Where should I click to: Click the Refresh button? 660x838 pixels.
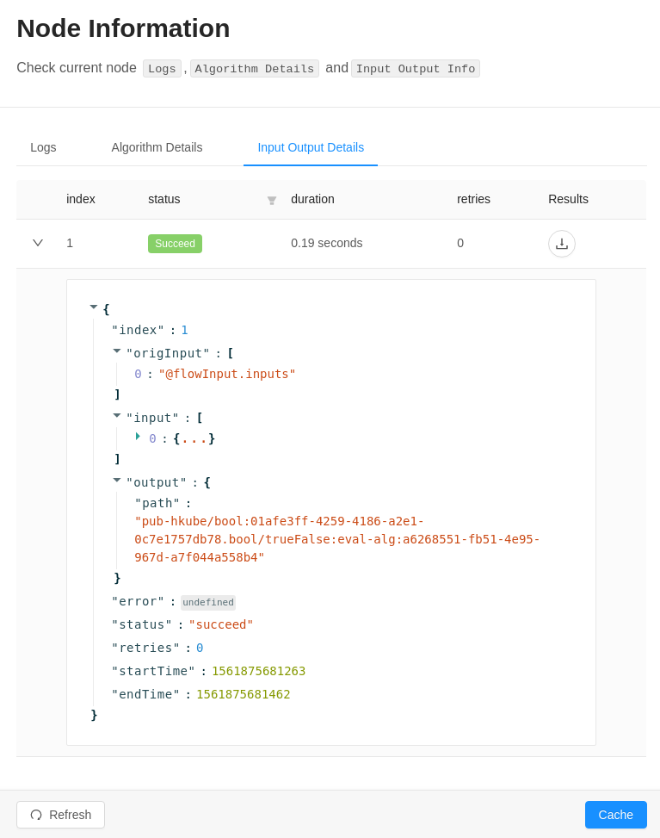pos(60,815)
